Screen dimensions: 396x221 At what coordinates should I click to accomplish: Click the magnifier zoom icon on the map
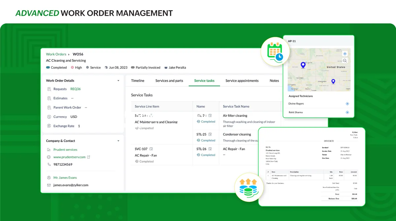pos(345,61)
